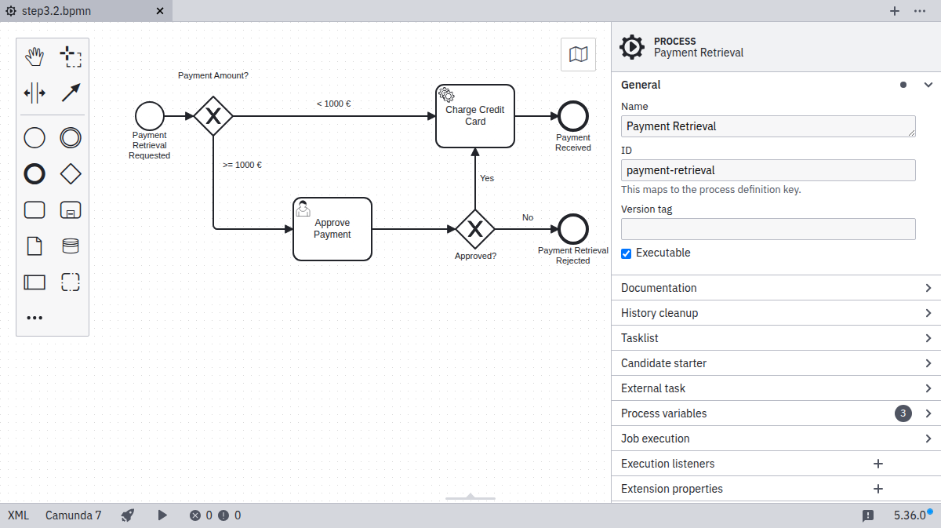941x528 pixels.
Task: Expand the Documentation section
Action: pos(775,288)
